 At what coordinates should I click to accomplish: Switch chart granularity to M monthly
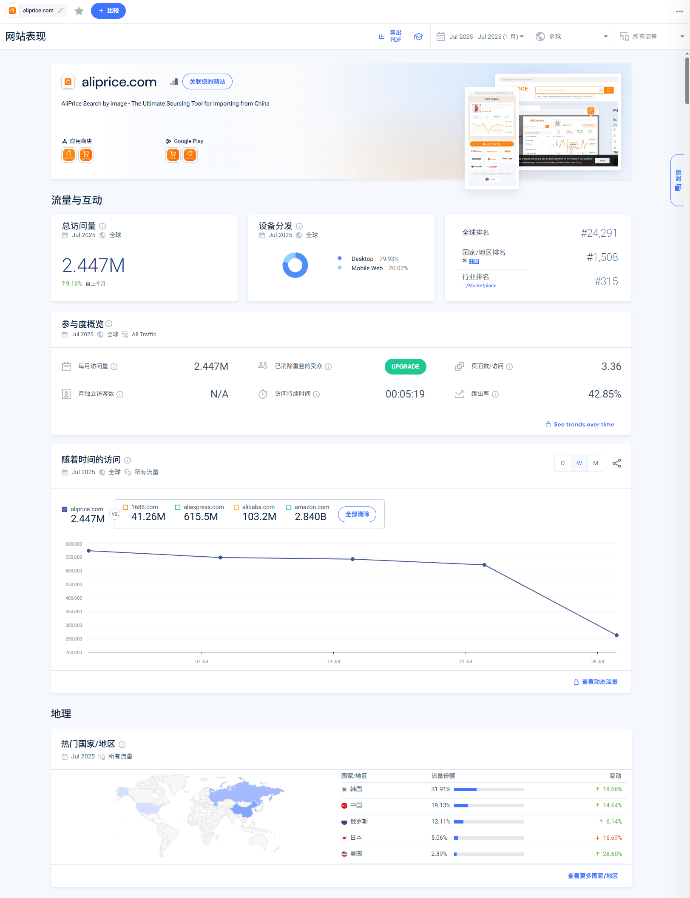coord(596,463)
